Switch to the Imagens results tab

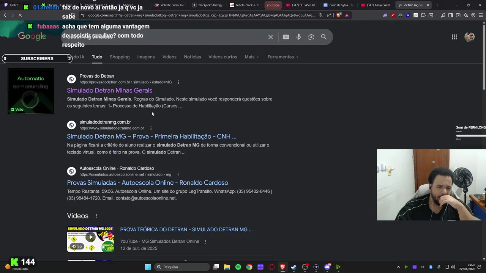[146, 57]
